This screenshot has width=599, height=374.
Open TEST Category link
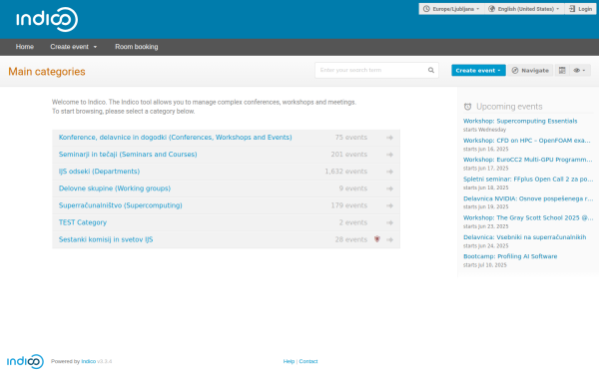(x=83, y=222)
